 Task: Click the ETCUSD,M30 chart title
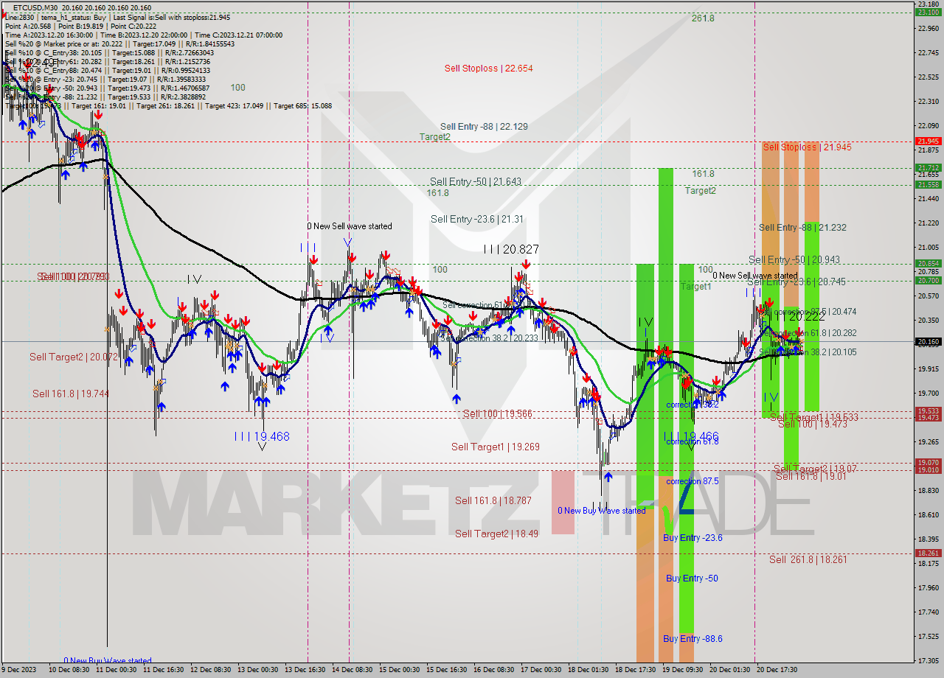point(36,7)
